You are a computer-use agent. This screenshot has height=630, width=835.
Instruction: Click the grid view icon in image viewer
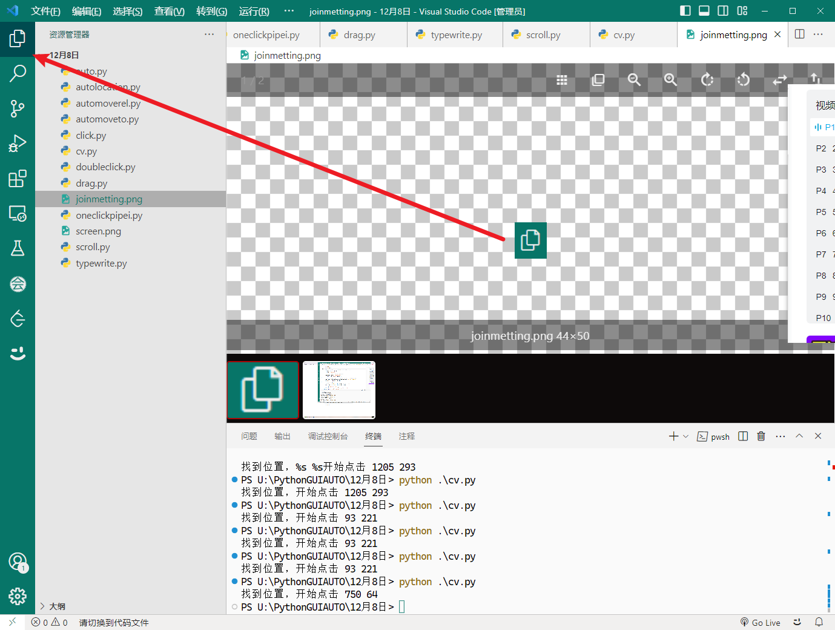click(x=562, y=80)
